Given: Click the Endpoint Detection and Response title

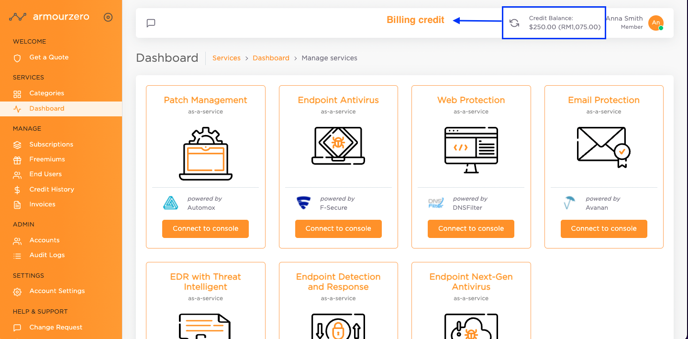Looking at the screenshot, I should [338, 282].
